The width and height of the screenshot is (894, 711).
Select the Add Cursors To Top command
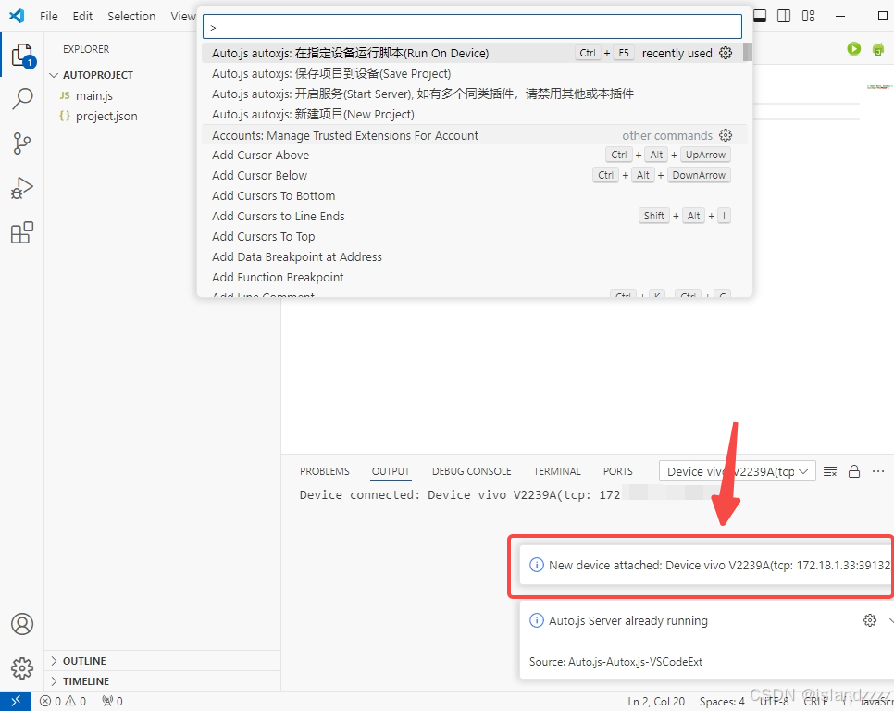pyautogui.click(x=473, y=237)
